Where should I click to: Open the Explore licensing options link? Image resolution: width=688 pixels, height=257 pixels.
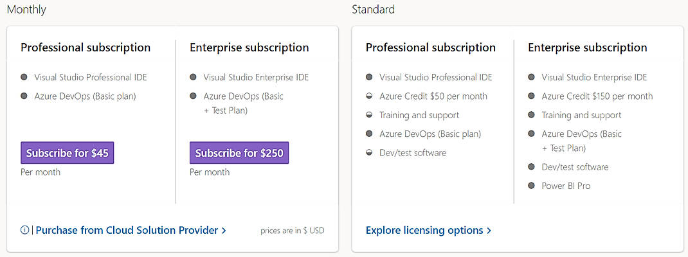click(428, 230)
